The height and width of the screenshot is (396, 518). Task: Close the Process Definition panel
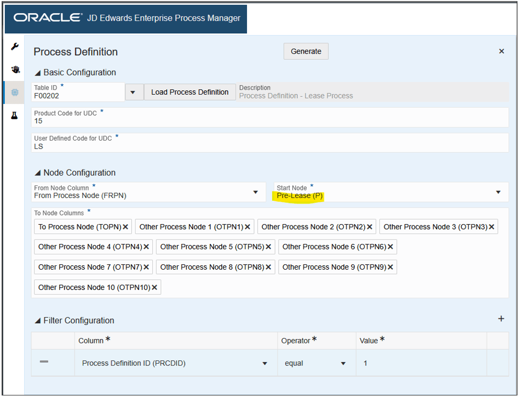[502, 51]
